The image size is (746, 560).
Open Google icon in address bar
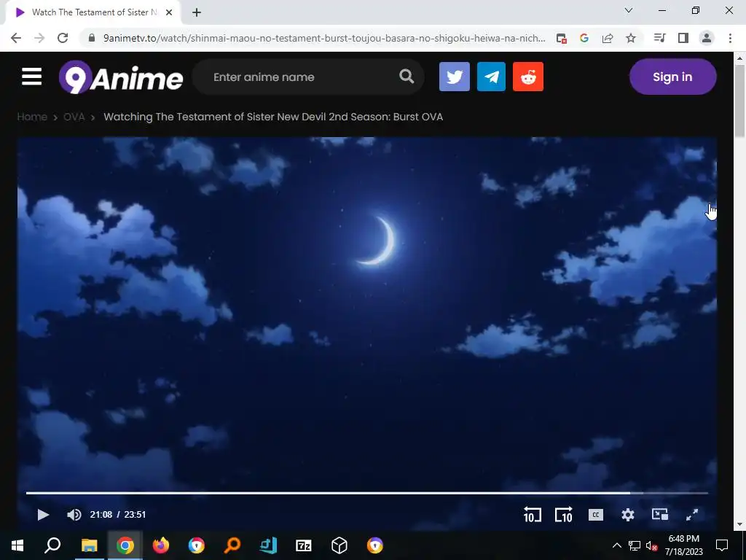pos(584,38)
